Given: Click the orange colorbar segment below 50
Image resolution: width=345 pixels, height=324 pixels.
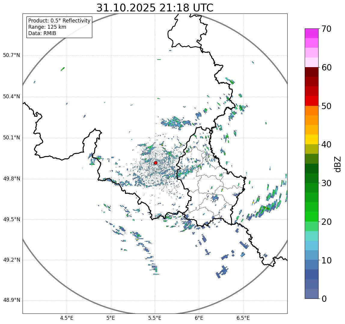Looking at the screenshot, I should (x=312, y=111).
